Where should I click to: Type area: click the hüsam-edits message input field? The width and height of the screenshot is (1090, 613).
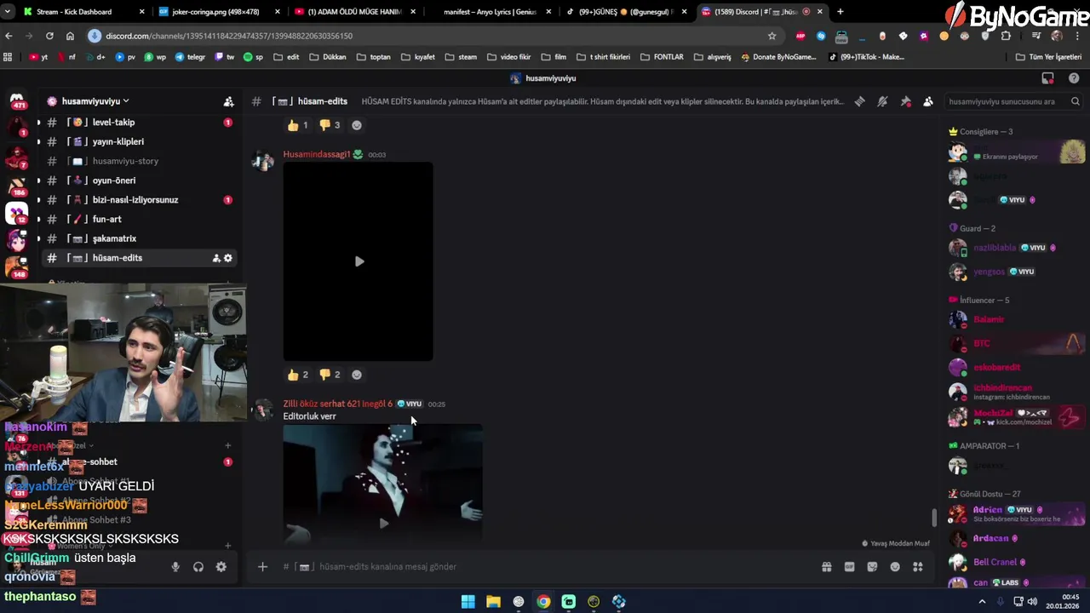click(x=545, y=567)
